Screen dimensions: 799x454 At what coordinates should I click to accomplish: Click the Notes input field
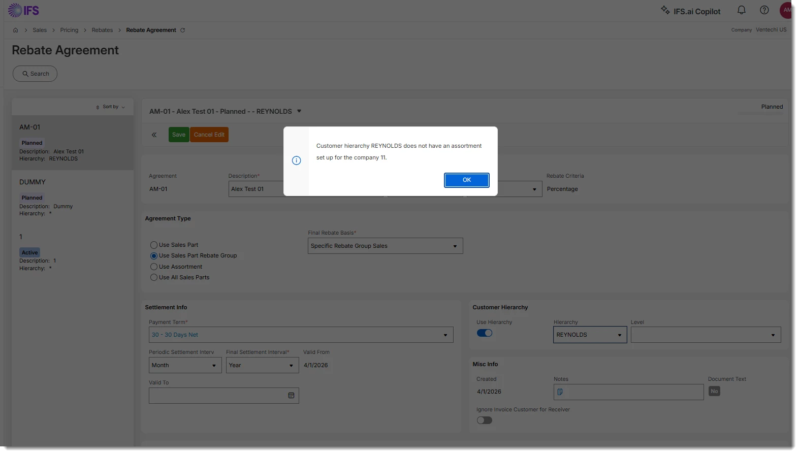[x=628, y=392]
